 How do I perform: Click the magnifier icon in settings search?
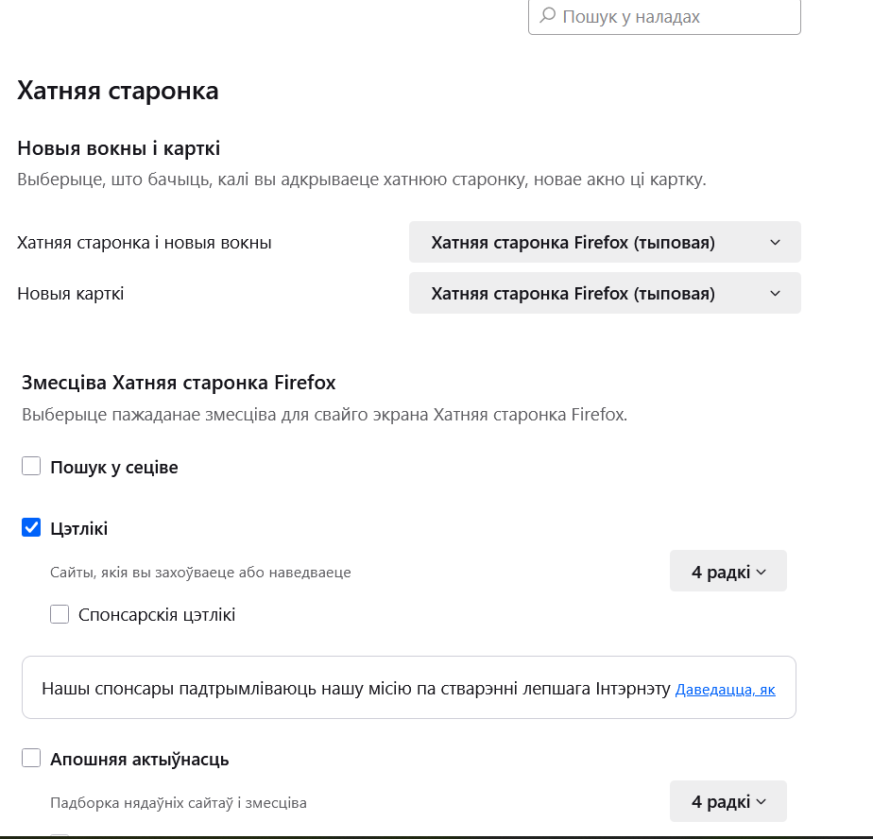[x=548, y=15]
